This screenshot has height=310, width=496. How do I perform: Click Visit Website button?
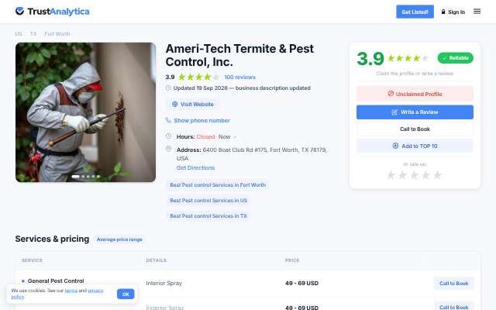[x=192, y=104]
